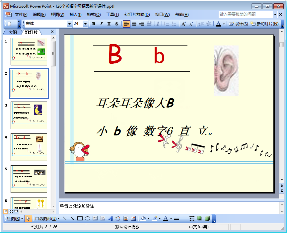Open the 帮助 menu
Image resolution: width=287 pixels, height=233 pixels.
(x=182, y=15)
